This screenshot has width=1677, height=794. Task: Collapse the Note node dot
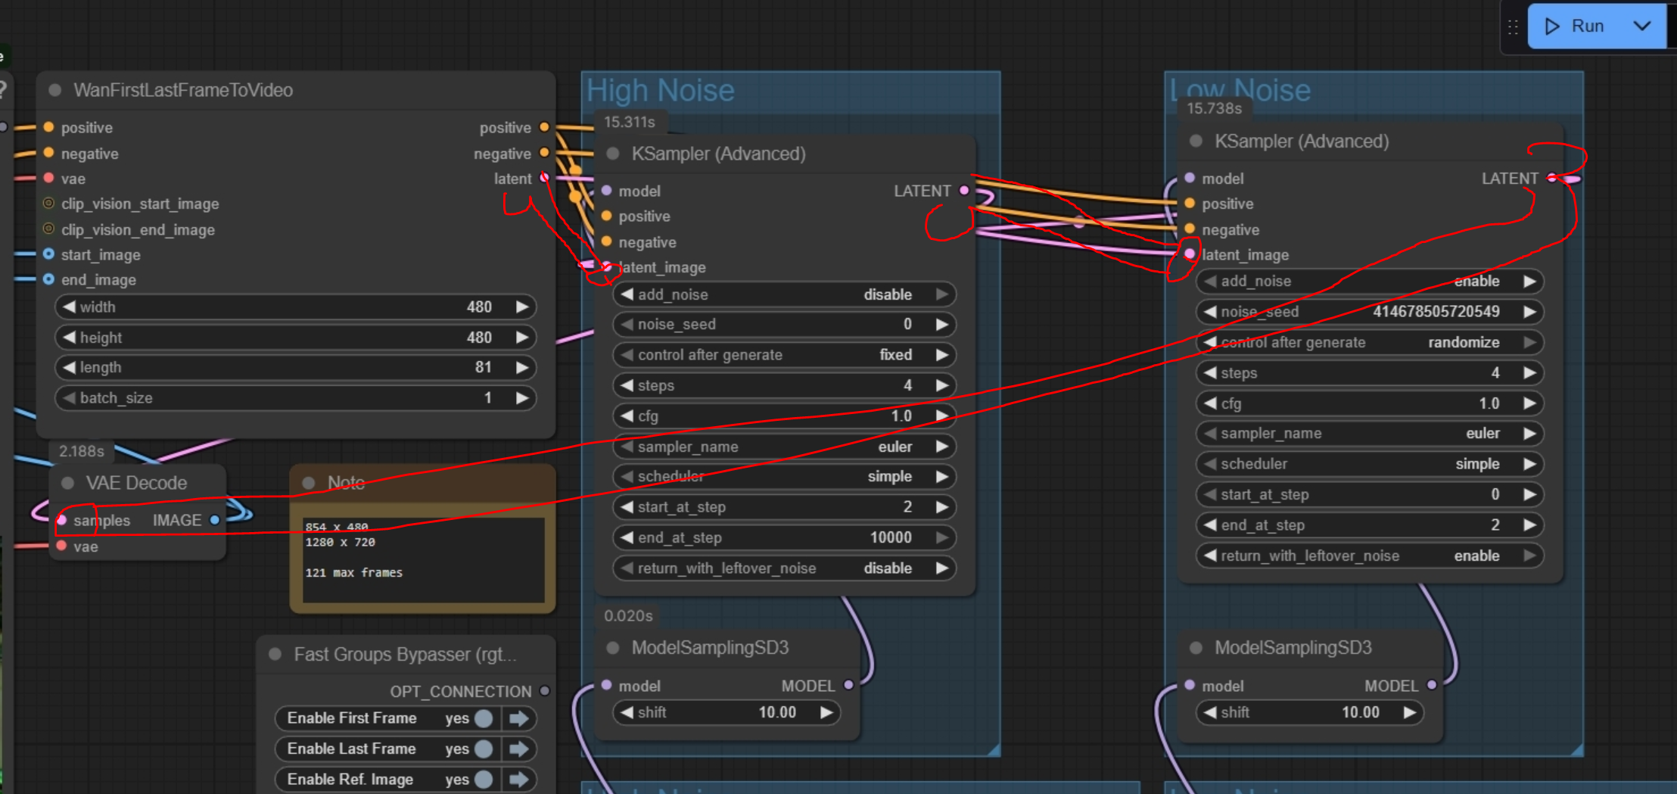point(309,483)
